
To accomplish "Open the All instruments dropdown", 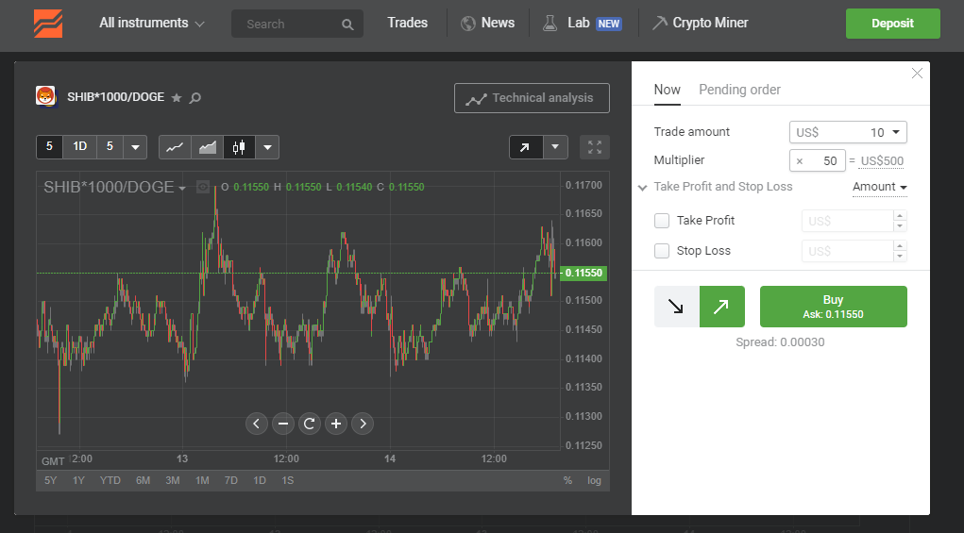I will (x=151, y=24).
